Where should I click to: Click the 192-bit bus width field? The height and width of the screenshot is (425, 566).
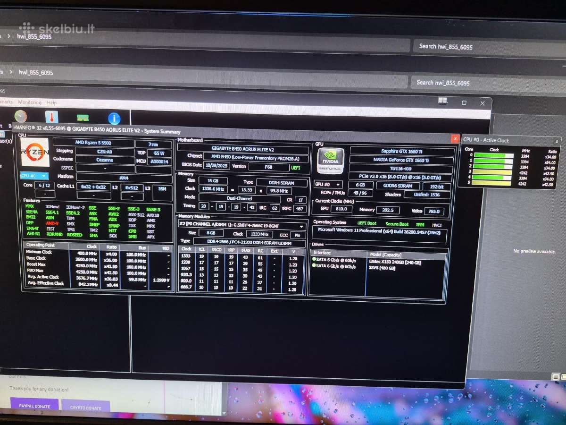[436, 187]
